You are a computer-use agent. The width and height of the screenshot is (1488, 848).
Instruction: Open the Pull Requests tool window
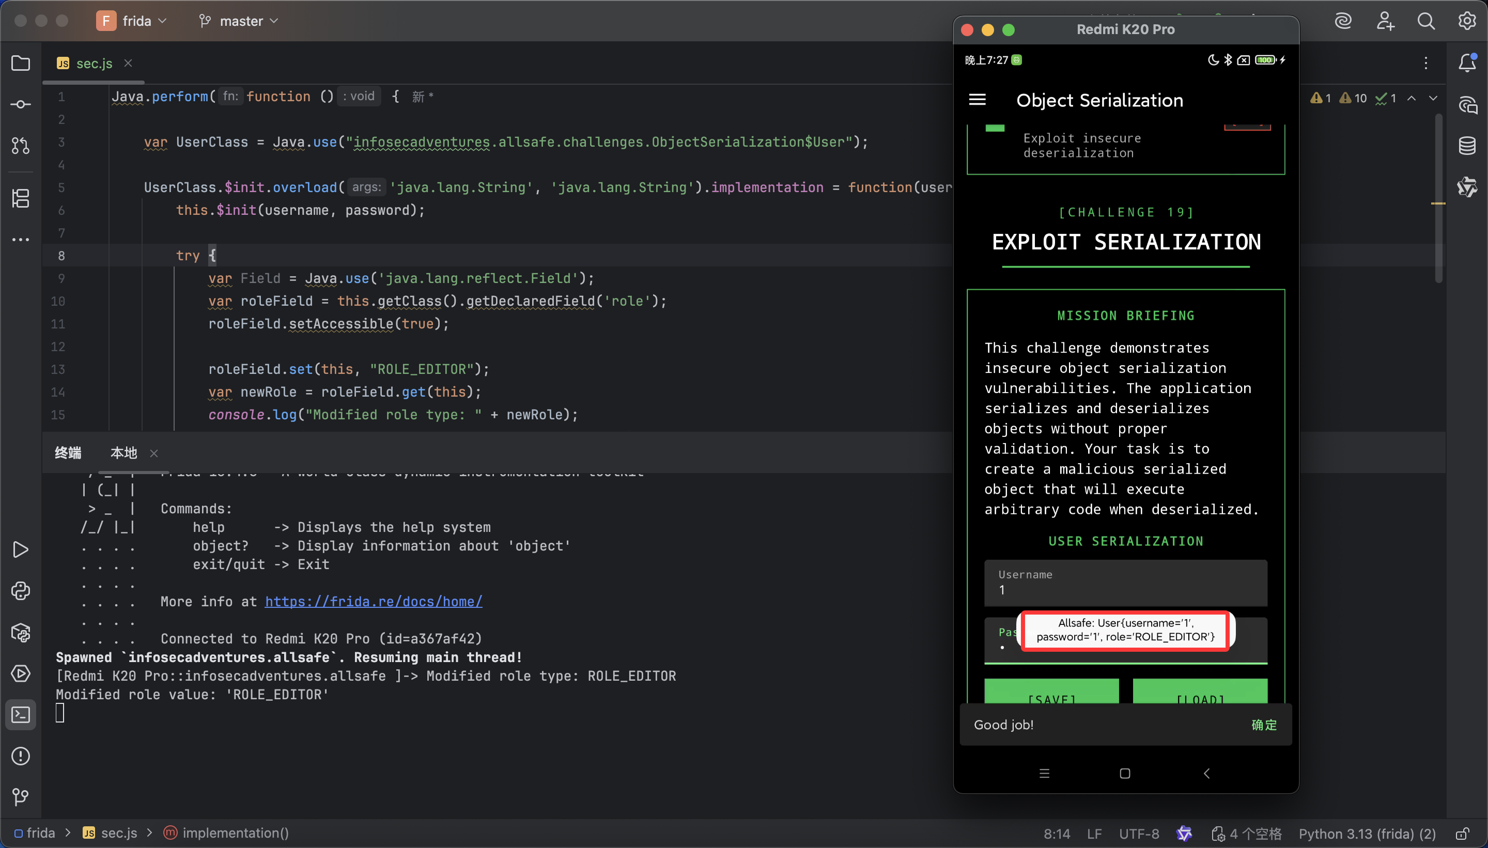pos(21,146)
